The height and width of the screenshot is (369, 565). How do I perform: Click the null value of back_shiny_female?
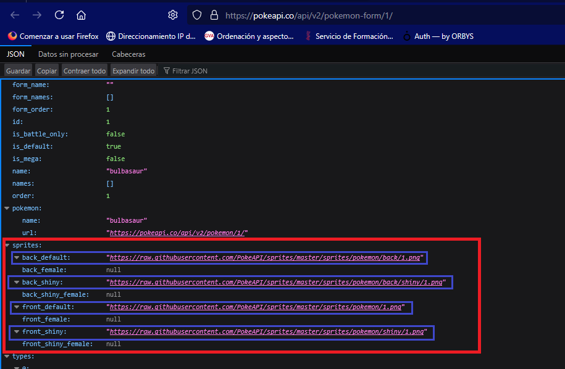pyautogui.click(x=114, y=294)
